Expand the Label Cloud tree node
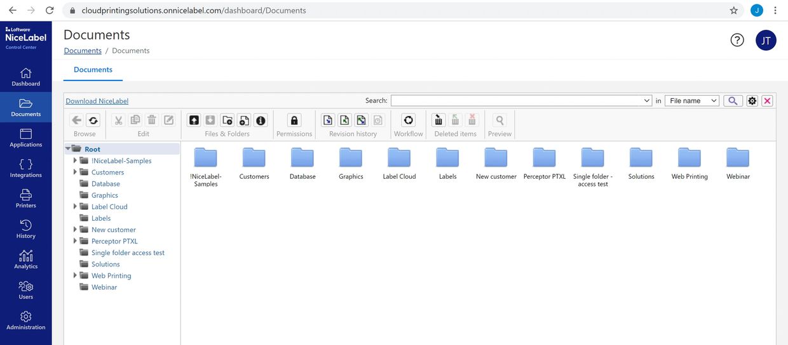 [x=75, y=207]
